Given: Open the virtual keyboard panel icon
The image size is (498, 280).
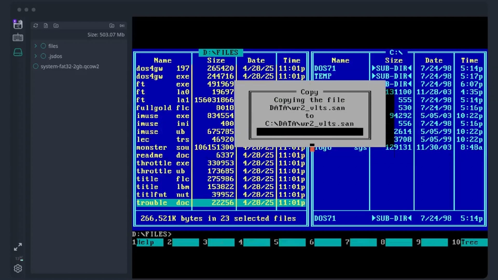Looking at the screenshot, I should click(x=18, y=38).
